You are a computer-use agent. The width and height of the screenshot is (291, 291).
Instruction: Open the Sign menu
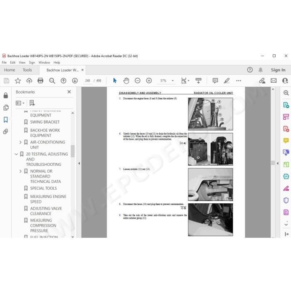click(32, 62)
